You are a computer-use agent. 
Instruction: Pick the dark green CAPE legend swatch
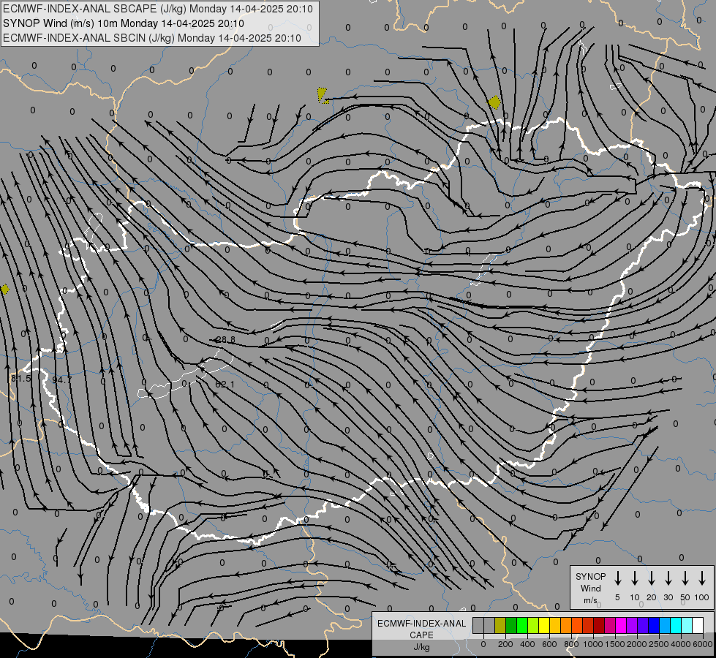pyautogui.click(x=511, y=625)
